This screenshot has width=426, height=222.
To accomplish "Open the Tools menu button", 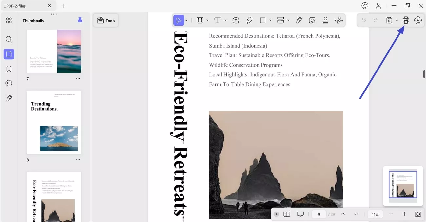I will pos(106,20).
